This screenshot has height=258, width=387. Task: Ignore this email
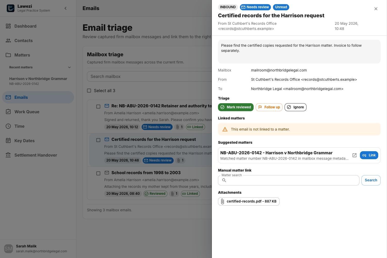[295, 107]
